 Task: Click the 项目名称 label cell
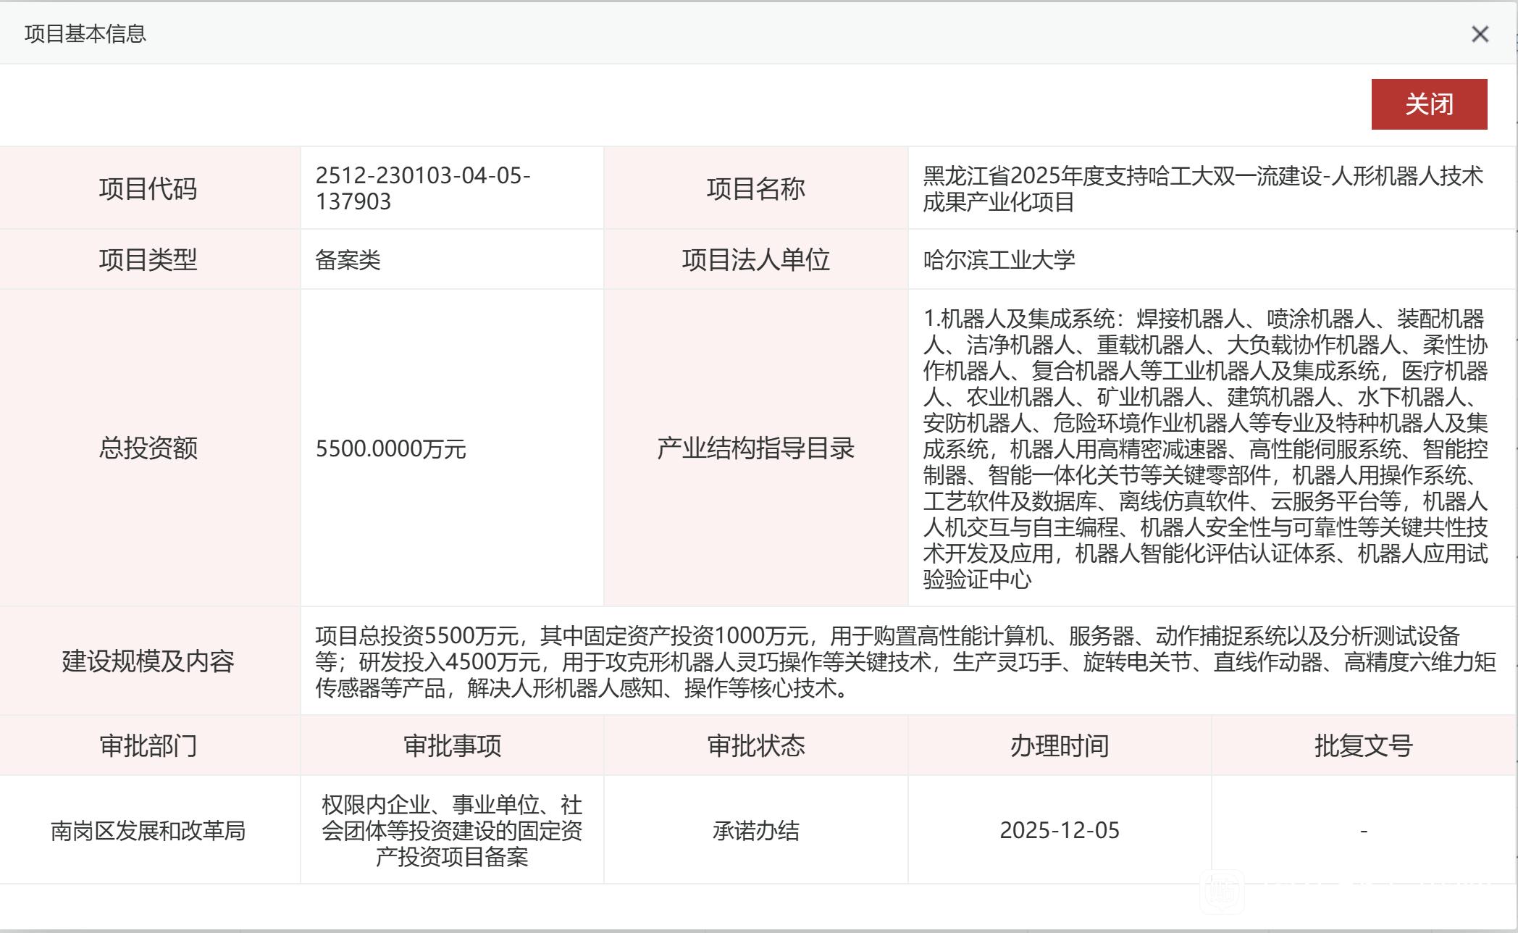[755, 188]
